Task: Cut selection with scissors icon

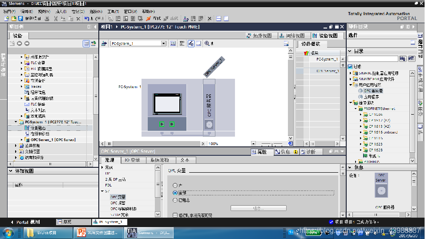Action: click(56, 19)
